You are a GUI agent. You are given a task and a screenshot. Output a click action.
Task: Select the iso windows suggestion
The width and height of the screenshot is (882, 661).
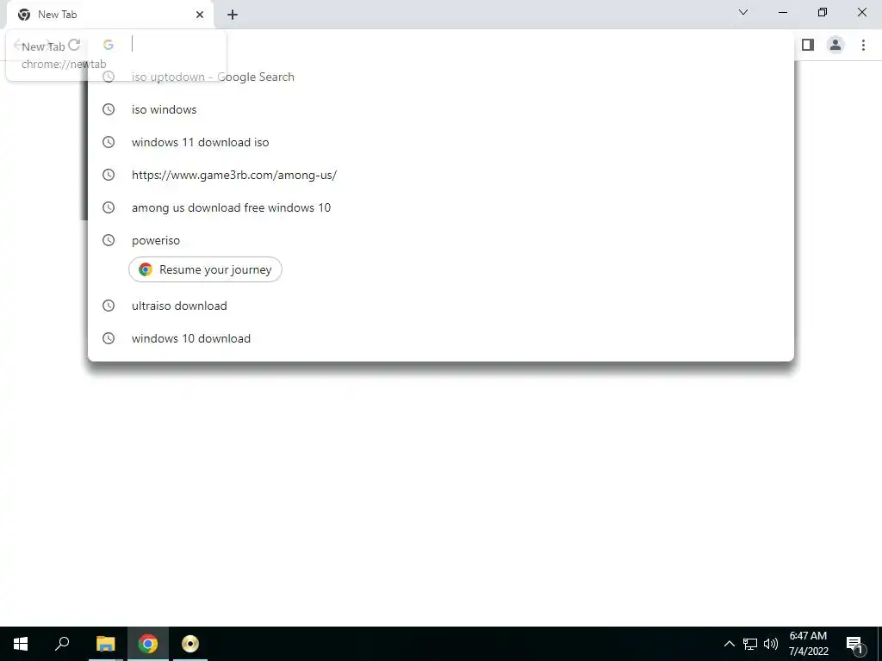[x=440, y=109]
